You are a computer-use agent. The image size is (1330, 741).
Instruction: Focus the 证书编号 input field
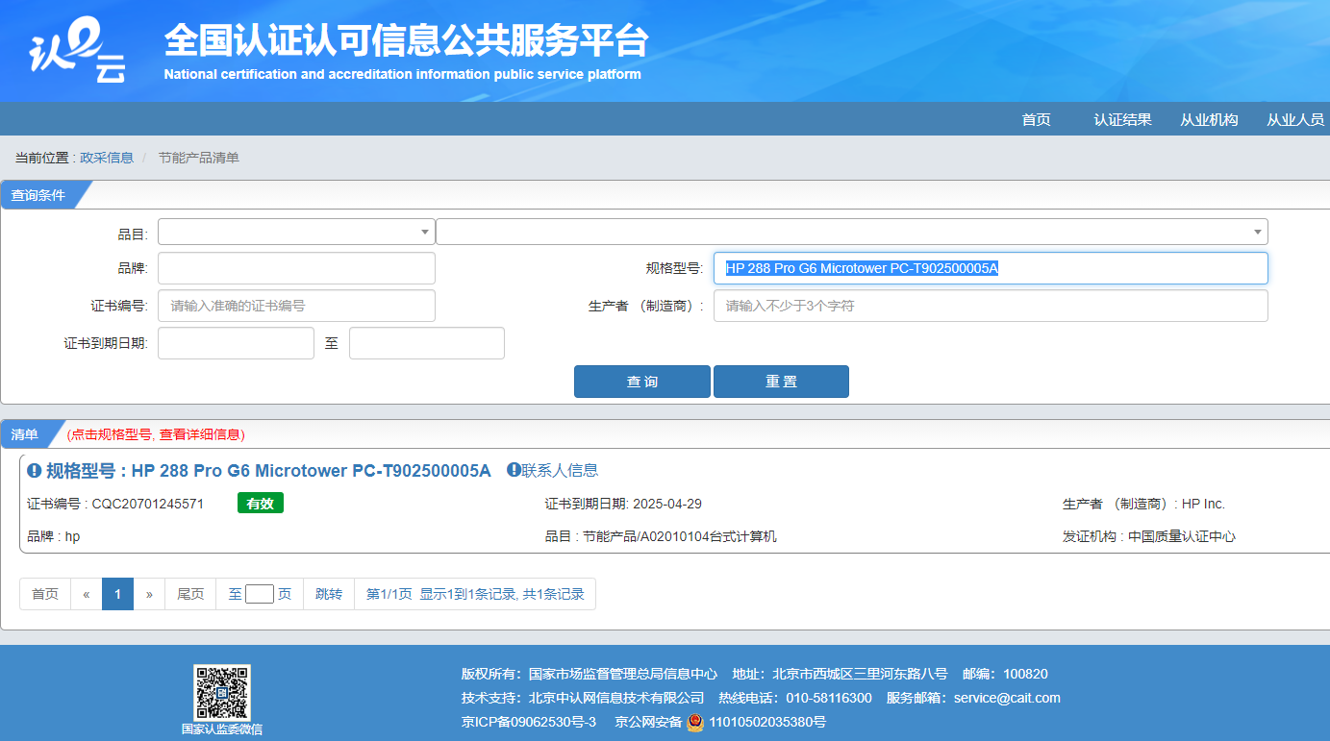pyautogui.click(x=296, y=306)
